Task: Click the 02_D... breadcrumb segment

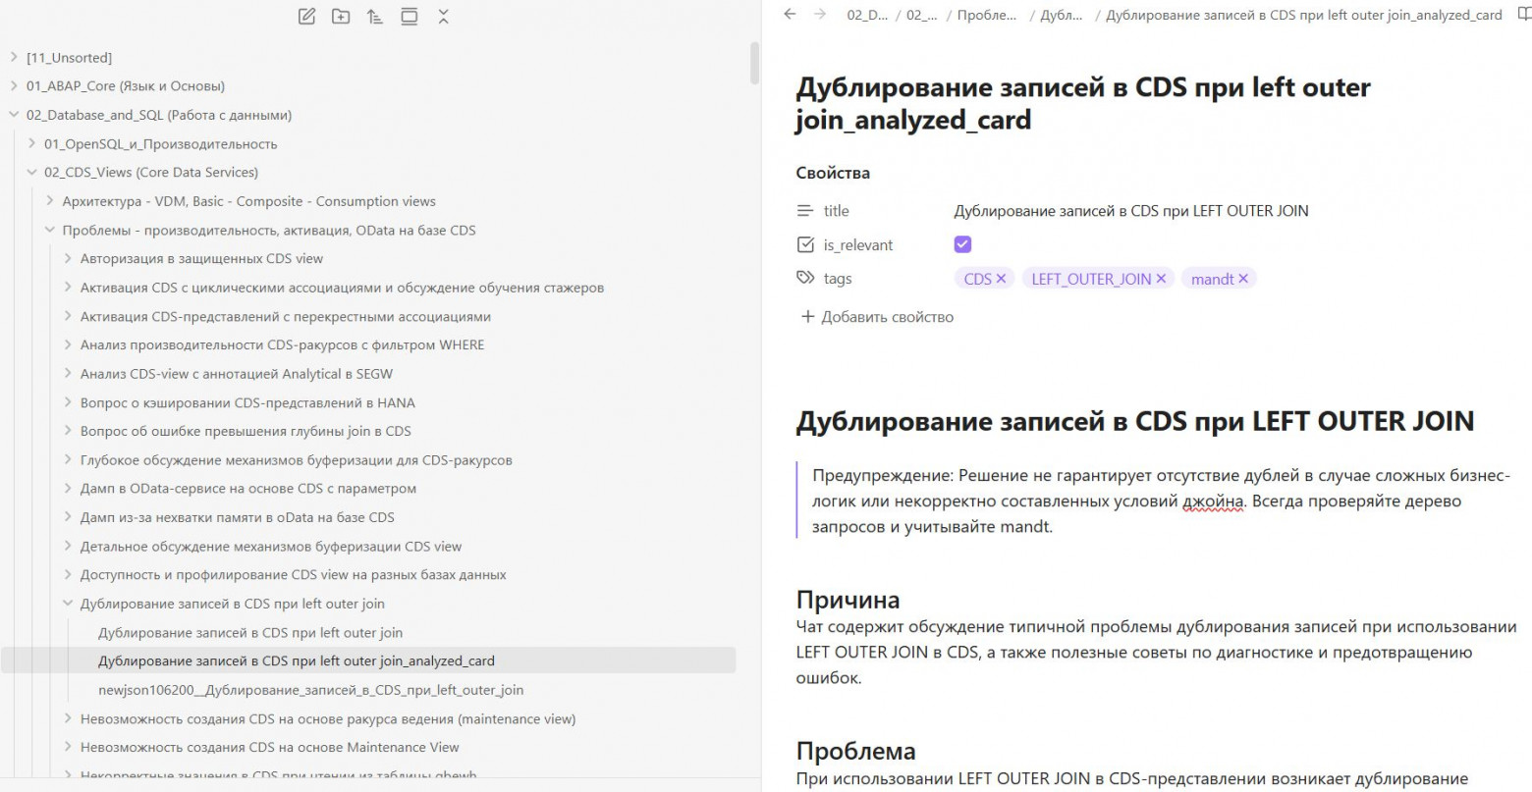Action: [x=866, y=16]
